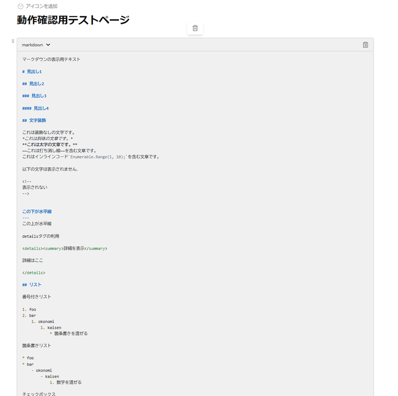Click line 'detailsタグの利用'
Image resolution: width=398 pixels, height=396 pixels.
[41, 236]
